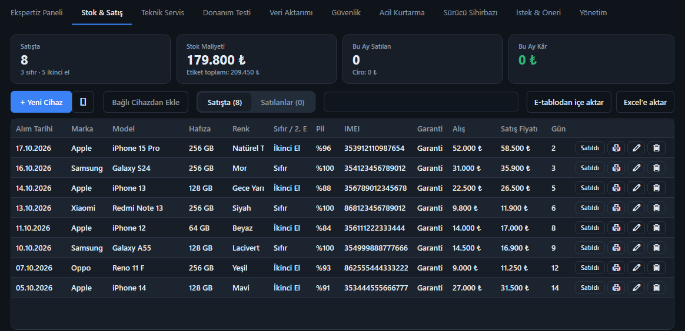Delete the Reno 11 F entry

656,268
